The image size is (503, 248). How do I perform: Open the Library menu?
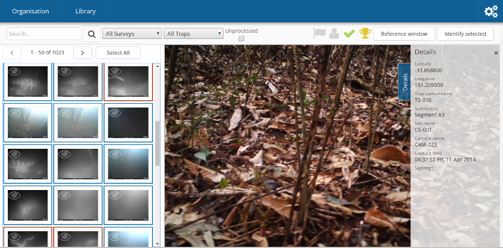[86, 11]
